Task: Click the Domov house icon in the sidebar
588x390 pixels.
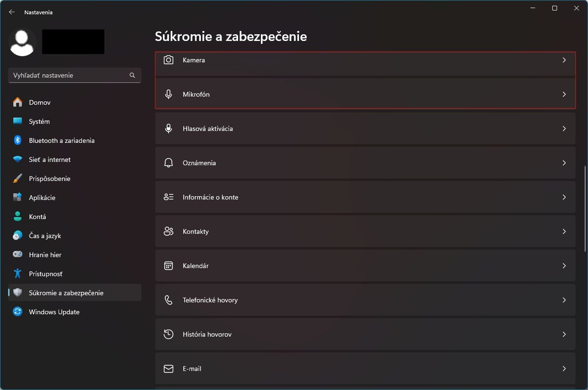Action: 18,102
